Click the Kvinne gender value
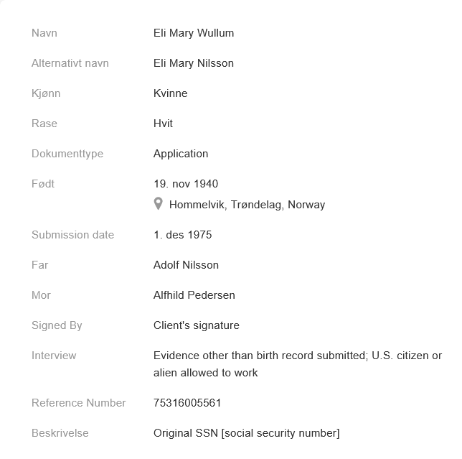The height and width of the screenshot is (459, 462). click(x=170, y=93)
